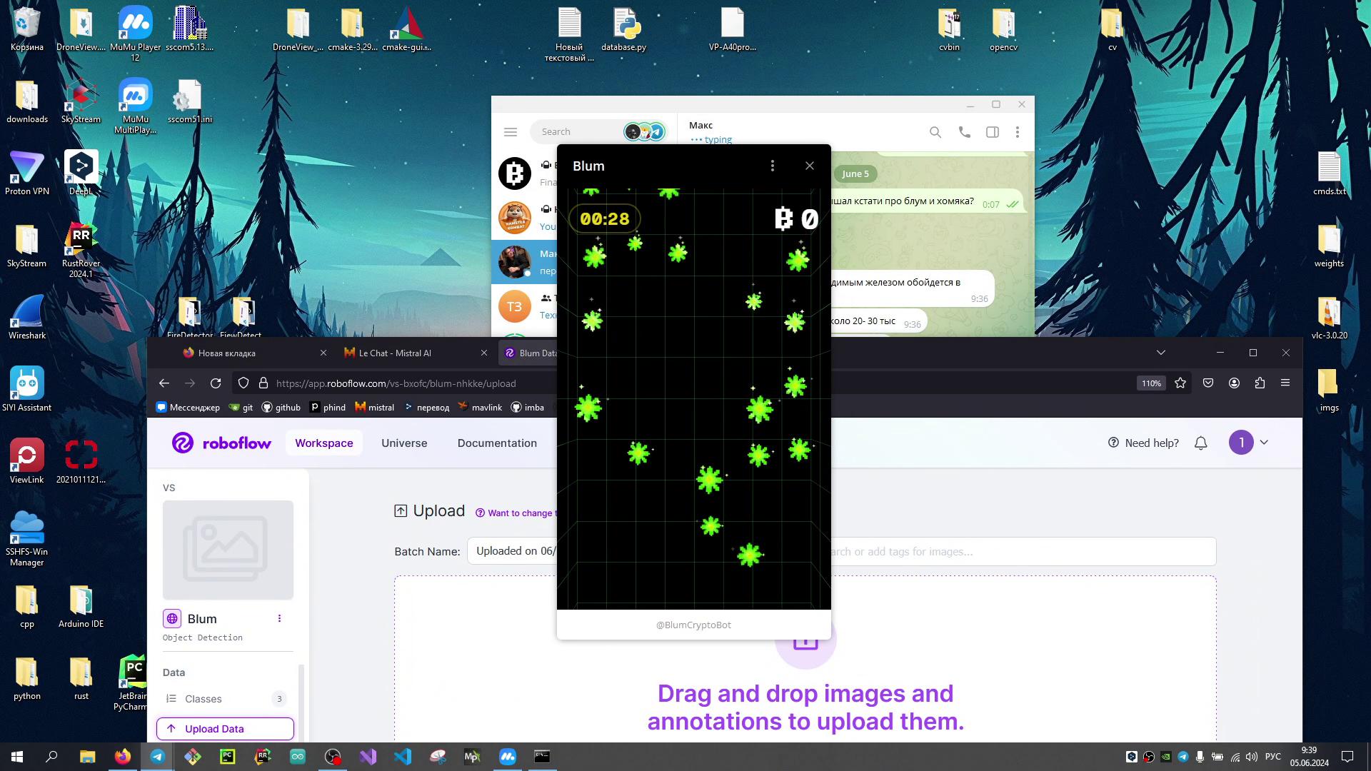
Task: Select the Universe tab in Roboflow
Action: [404, 443]
